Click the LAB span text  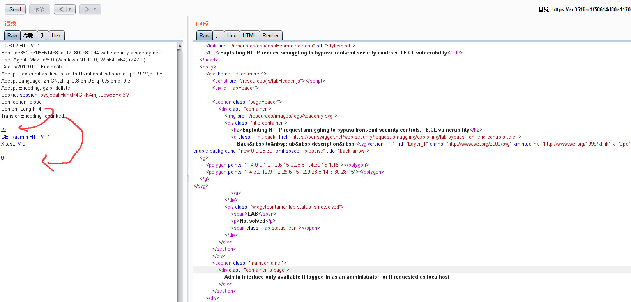[253, 214]
